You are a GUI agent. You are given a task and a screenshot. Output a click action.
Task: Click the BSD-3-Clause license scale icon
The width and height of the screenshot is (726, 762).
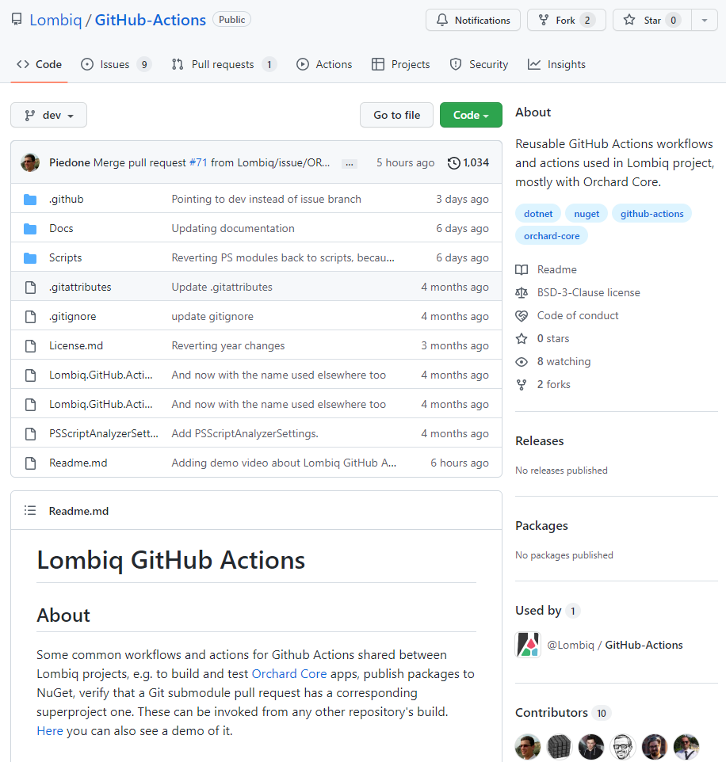pos(522,292)
